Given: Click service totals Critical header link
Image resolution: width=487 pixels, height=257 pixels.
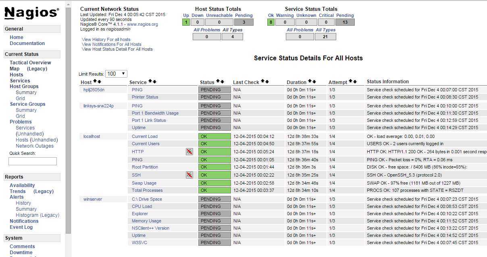Looking at the screenshot, I should coord(326,15).
